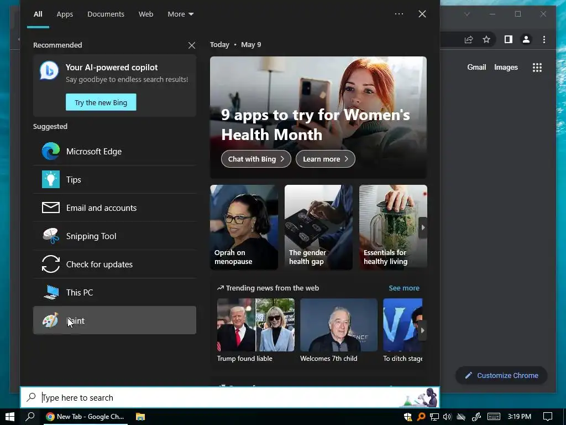Click the Learn more button
This screenshot has width=566, height=425.
click(x=325, y=159)
